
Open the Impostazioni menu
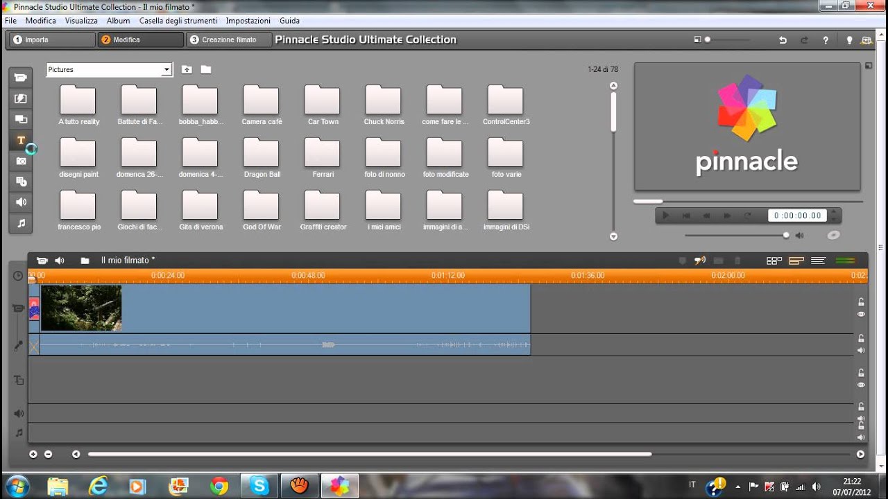click(248, 21)
